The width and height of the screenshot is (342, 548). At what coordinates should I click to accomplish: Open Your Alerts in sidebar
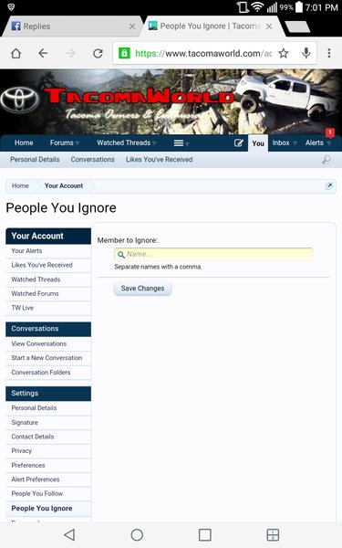coord(48,251)
